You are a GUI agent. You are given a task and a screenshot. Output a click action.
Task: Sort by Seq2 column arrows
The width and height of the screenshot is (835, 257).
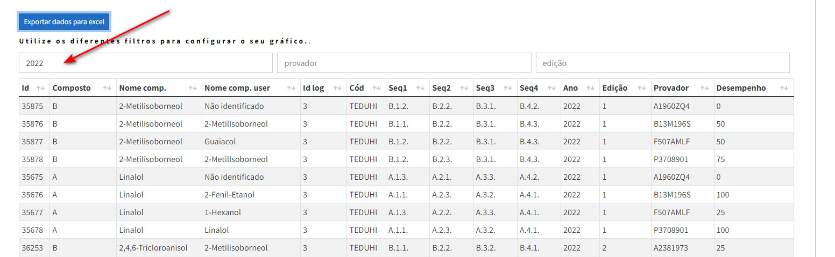point(464,88)
